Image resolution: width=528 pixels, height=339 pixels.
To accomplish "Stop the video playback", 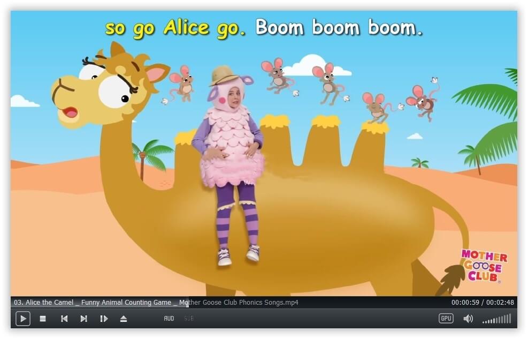I will pyautogui.click(x=43, y=319).
